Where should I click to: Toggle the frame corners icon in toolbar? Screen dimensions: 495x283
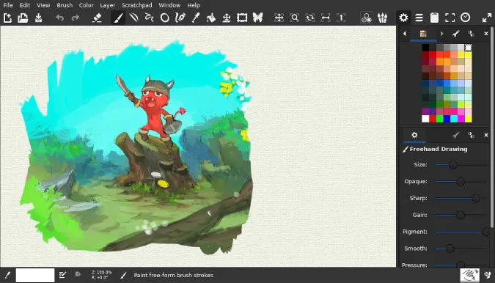450,18
